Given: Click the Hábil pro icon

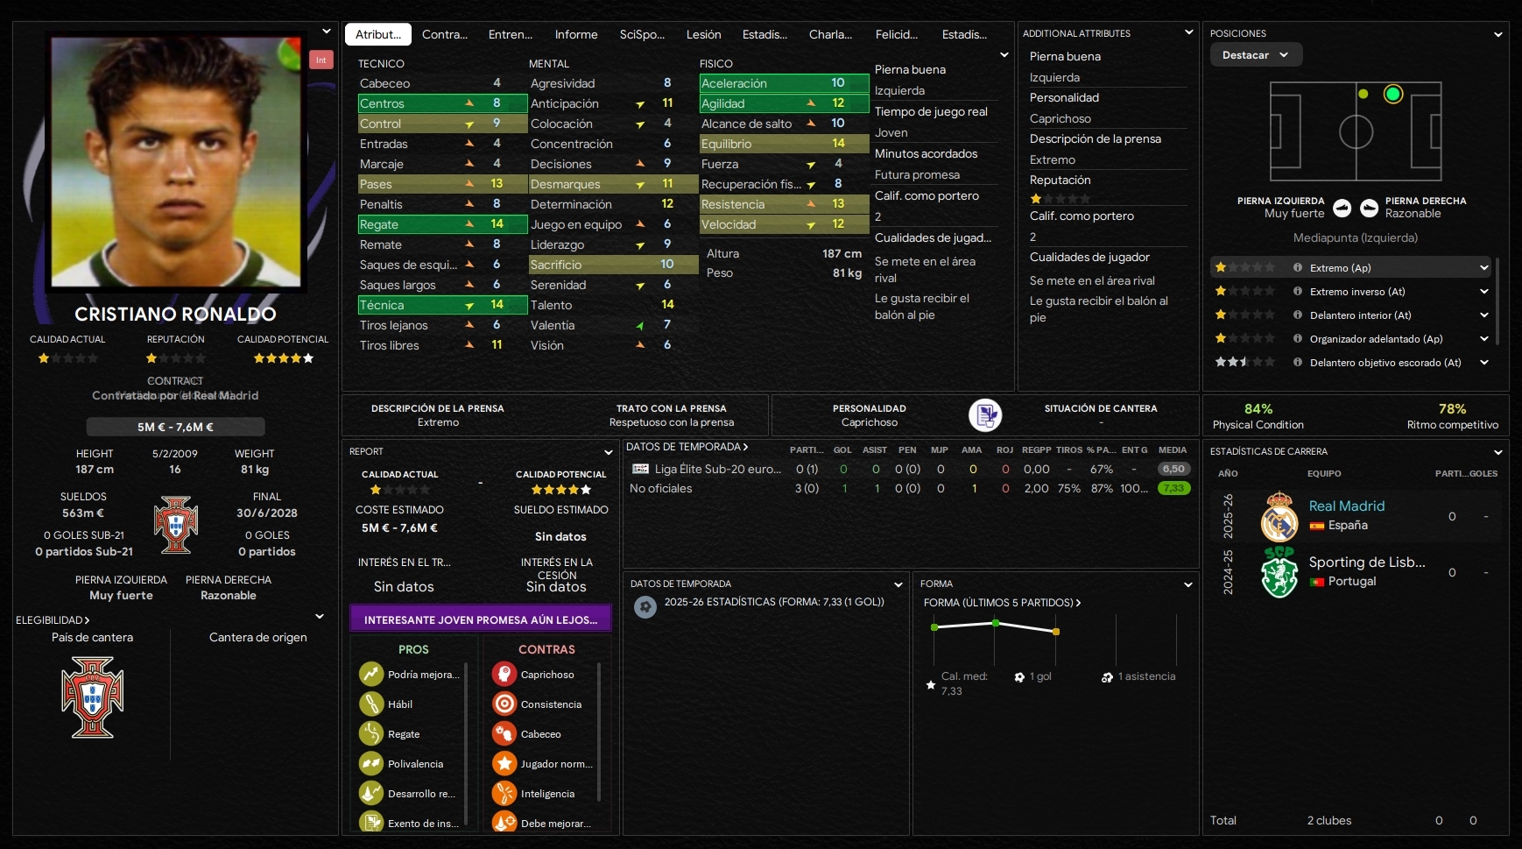Looking at the screenshot, I should [x=372, y=704].
